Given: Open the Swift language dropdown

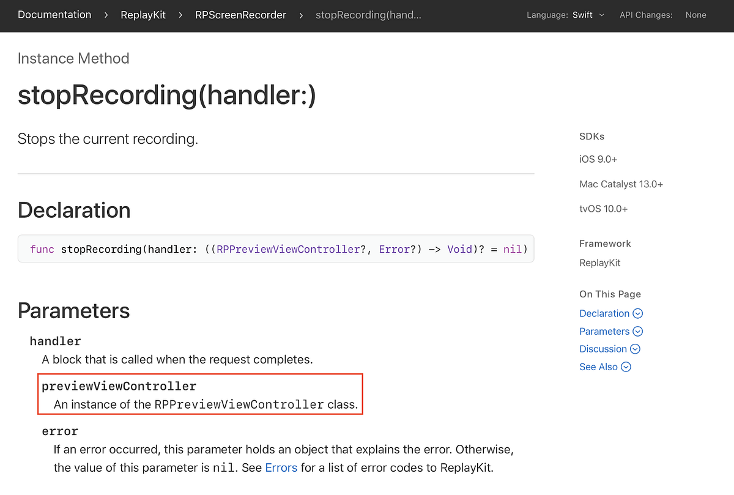Looking at the screenshot, I should click(588, 15).
